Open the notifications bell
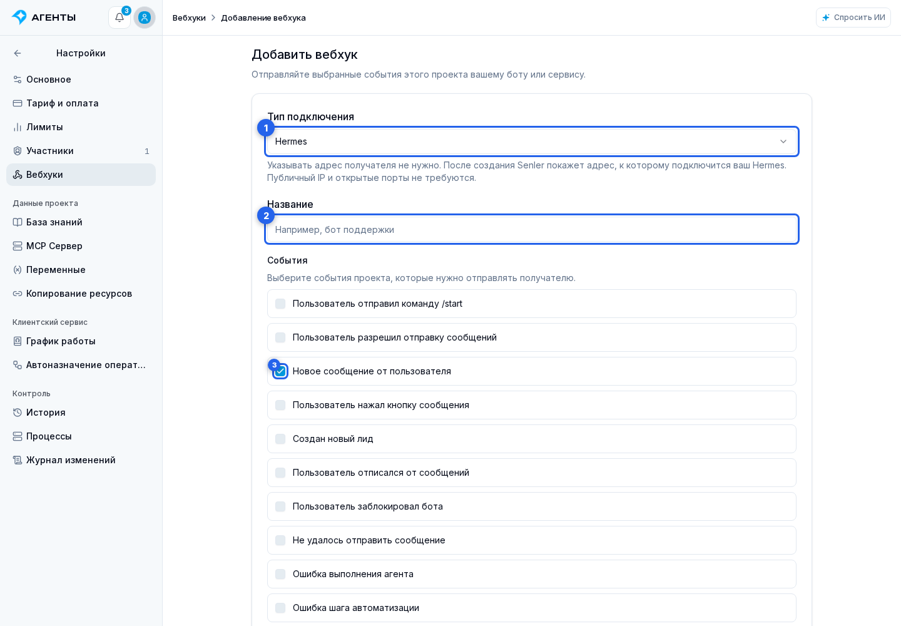This screenshot has height=626, width=901. (x=120, y=18)
